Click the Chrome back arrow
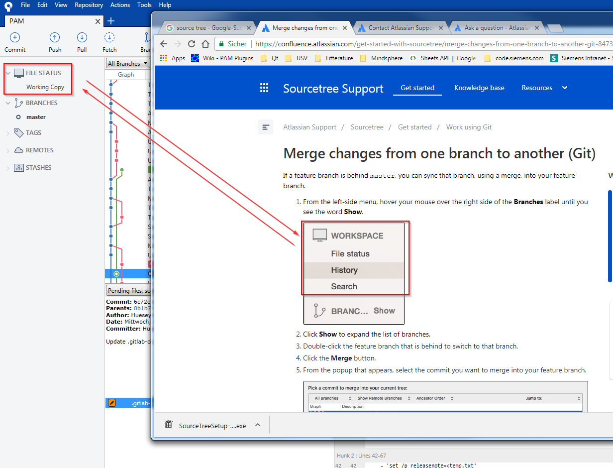 coord(164,44)
